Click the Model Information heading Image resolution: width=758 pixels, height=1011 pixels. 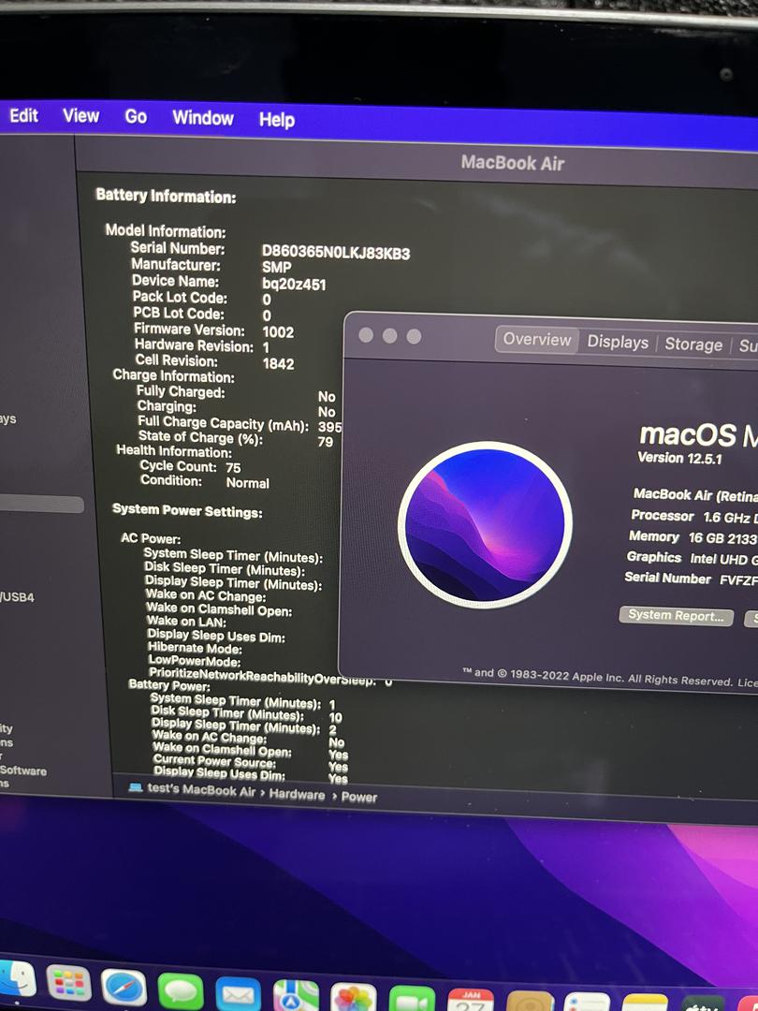[x=166, y=231]
